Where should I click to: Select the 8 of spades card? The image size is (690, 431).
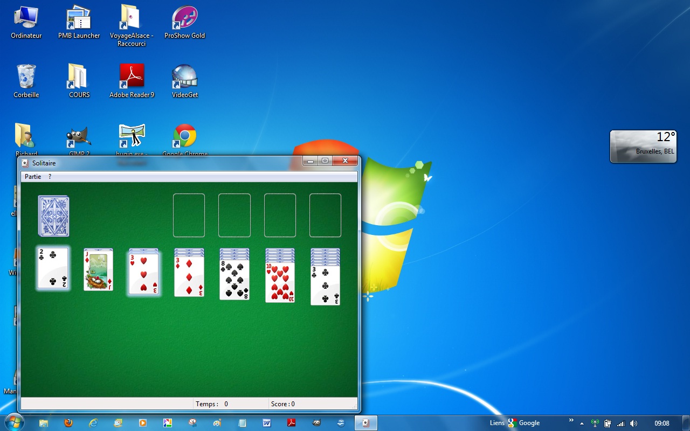point(234,280)
